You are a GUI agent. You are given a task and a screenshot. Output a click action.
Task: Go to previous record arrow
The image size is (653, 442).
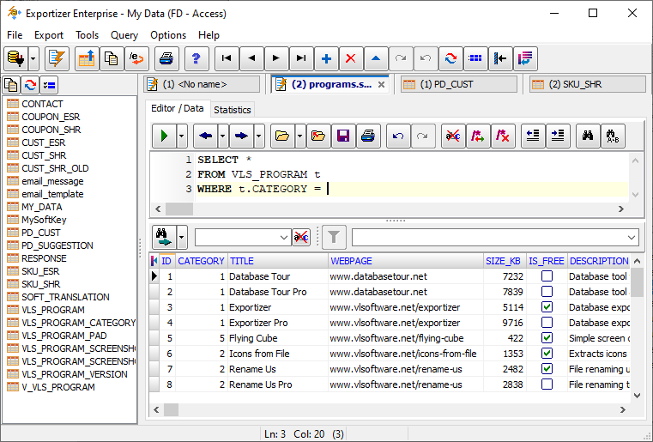tap(251, 58)
